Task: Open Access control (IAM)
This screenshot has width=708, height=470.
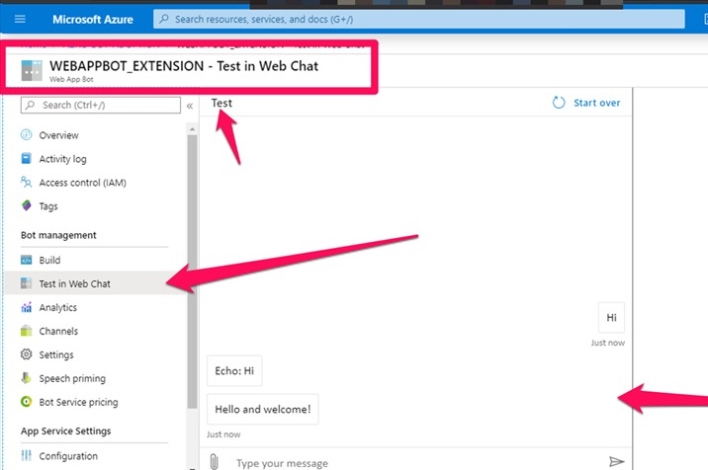Action: click(x=82, y=183)
